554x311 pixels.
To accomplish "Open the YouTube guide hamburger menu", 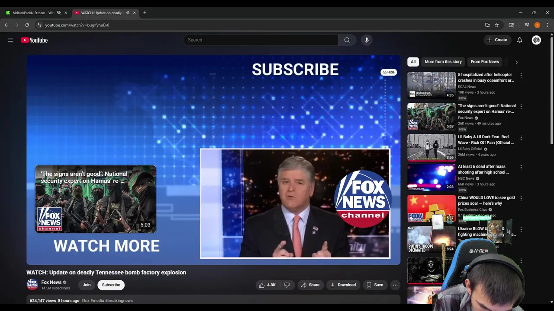I will coord(10,40).
